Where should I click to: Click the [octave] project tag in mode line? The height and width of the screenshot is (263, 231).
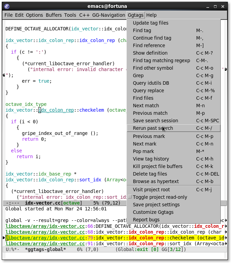71,203
